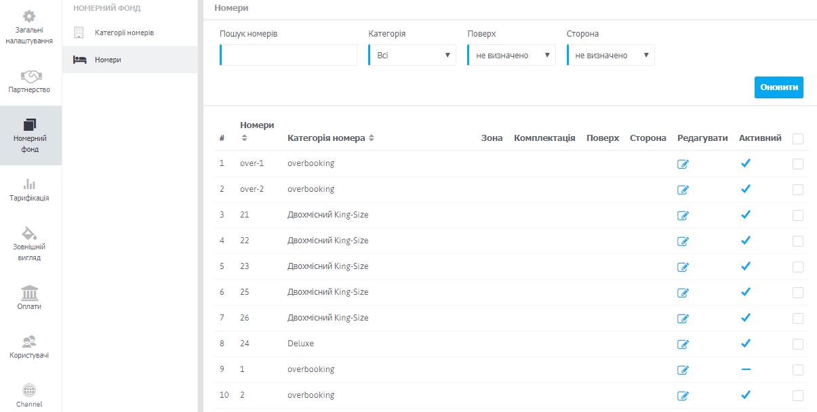
Task: Check the checkbox for room over-2
Action: [x=798, y=190]
